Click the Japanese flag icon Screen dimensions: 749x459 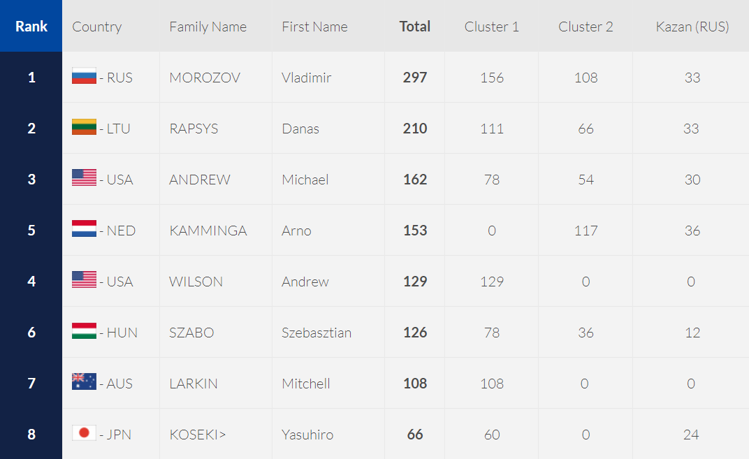[84, 433]
